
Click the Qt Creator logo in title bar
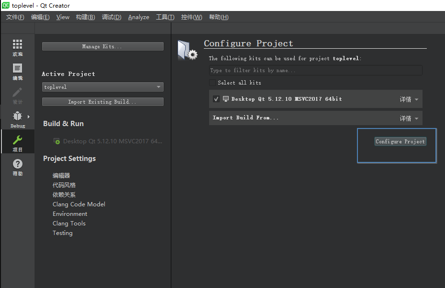[x=6, y=6]
